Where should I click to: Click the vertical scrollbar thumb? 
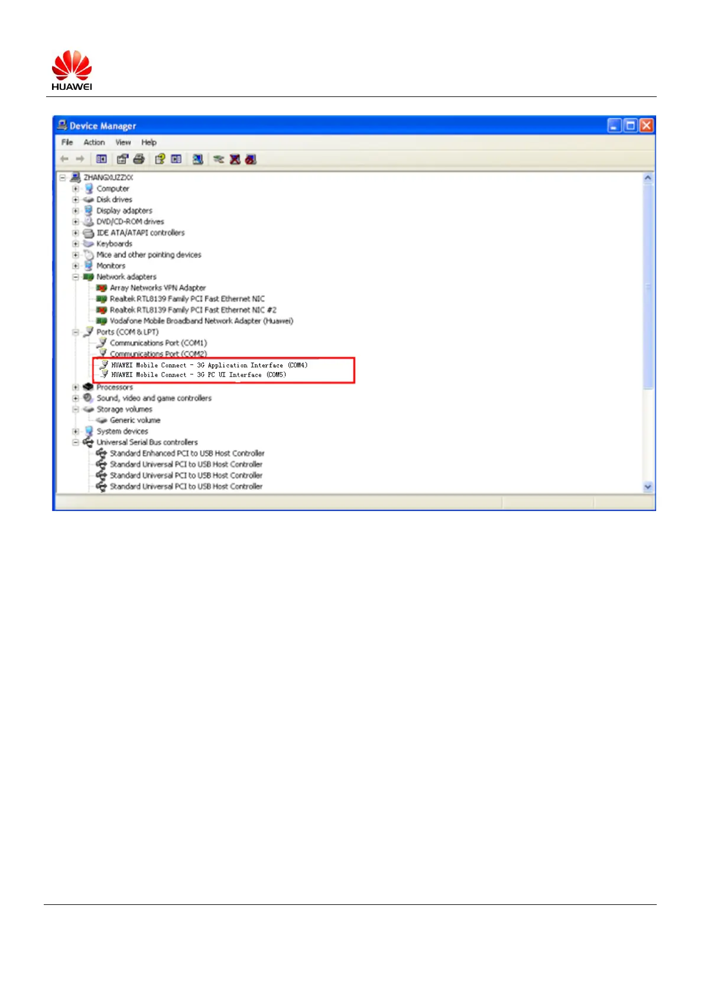tap(648, 287)
